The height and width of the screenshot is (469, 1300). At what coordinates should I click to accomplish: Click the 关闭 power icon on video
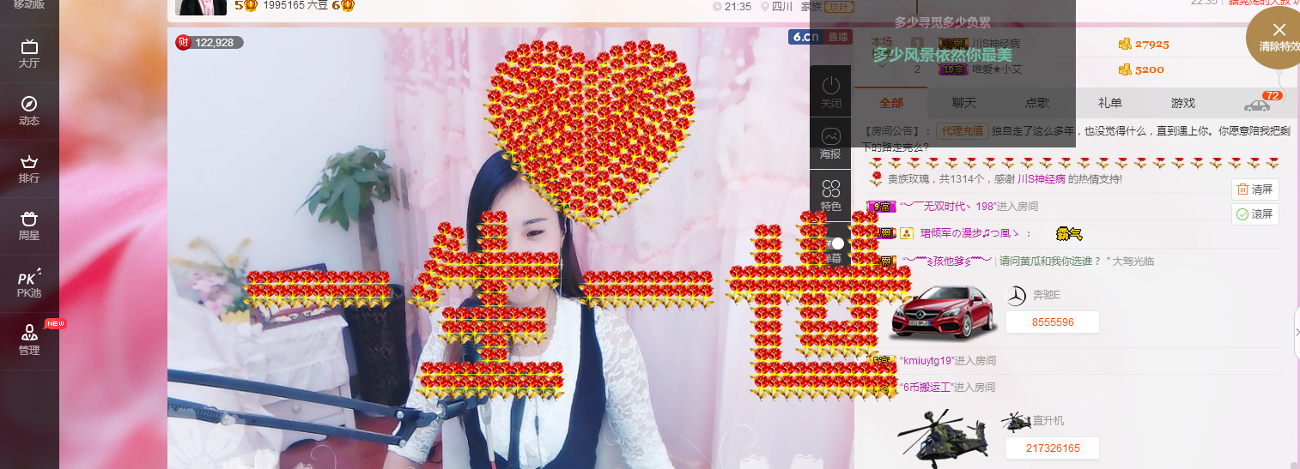click(830, 93)
